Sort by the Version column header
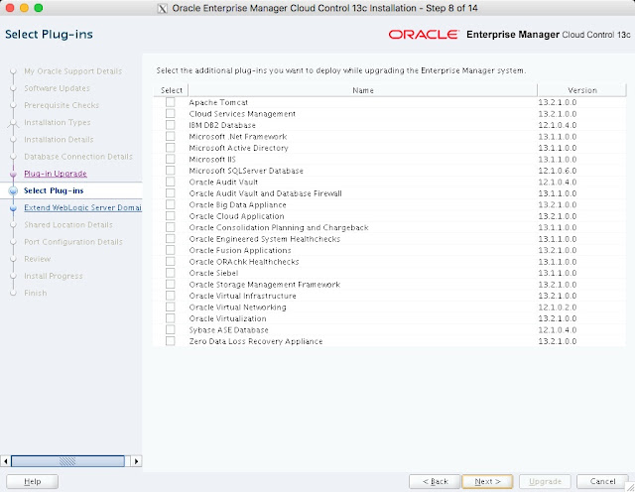This screenshot has height=492, width=635. click(582, 90)
